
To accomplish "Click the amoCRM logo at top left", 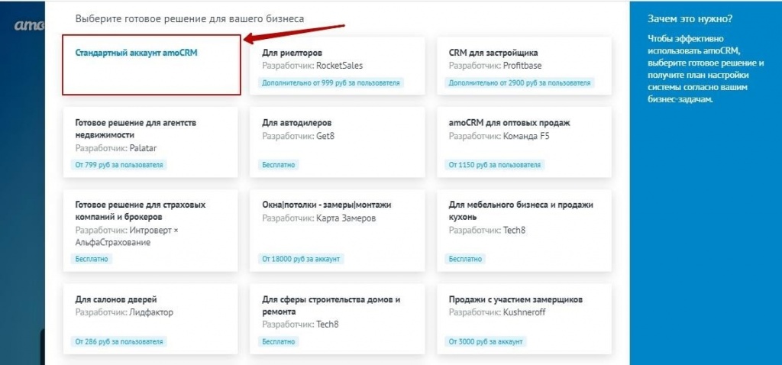I will tap(27, 25).
